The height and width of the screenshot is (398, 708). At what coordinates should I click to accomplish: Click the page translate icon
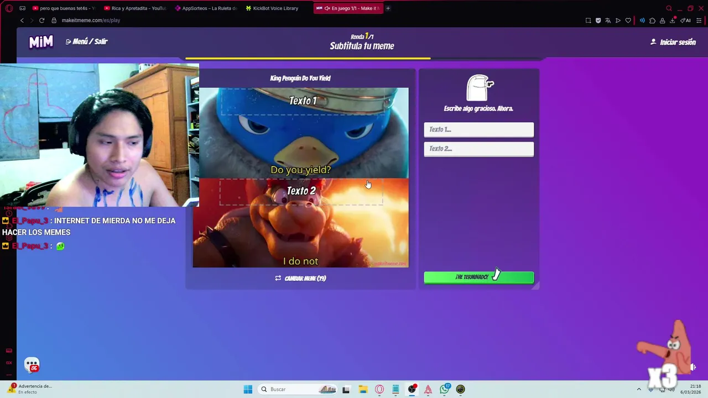click(608, 20)
